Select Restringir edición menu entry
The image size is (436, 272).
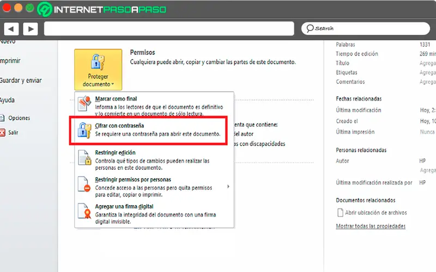coord(154,160)
